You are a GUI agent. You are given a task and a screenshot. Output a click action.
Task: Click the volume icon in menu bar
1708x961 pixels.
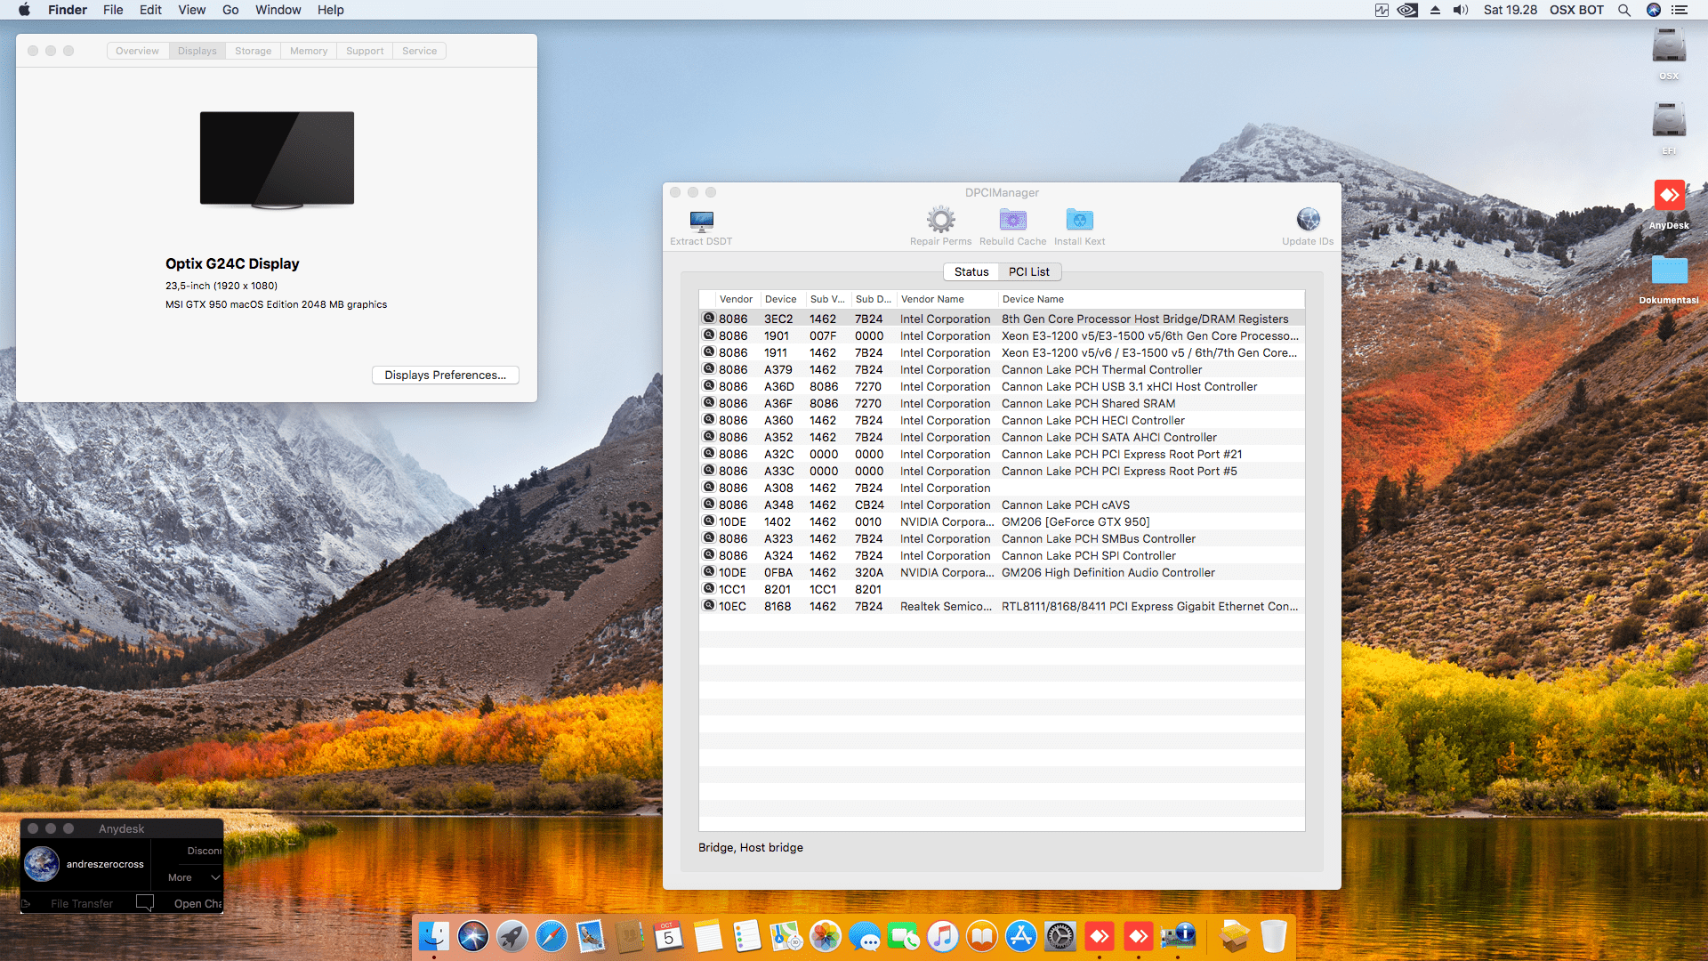click(1460, 10)
